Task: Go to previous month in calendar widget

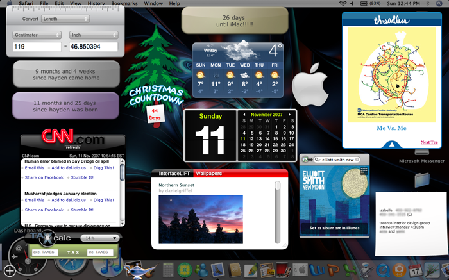Action: tap(244, 115)
